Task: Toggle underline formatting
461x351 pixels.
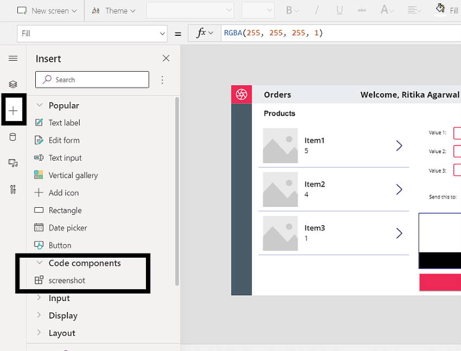Action: tap(340, 11)
